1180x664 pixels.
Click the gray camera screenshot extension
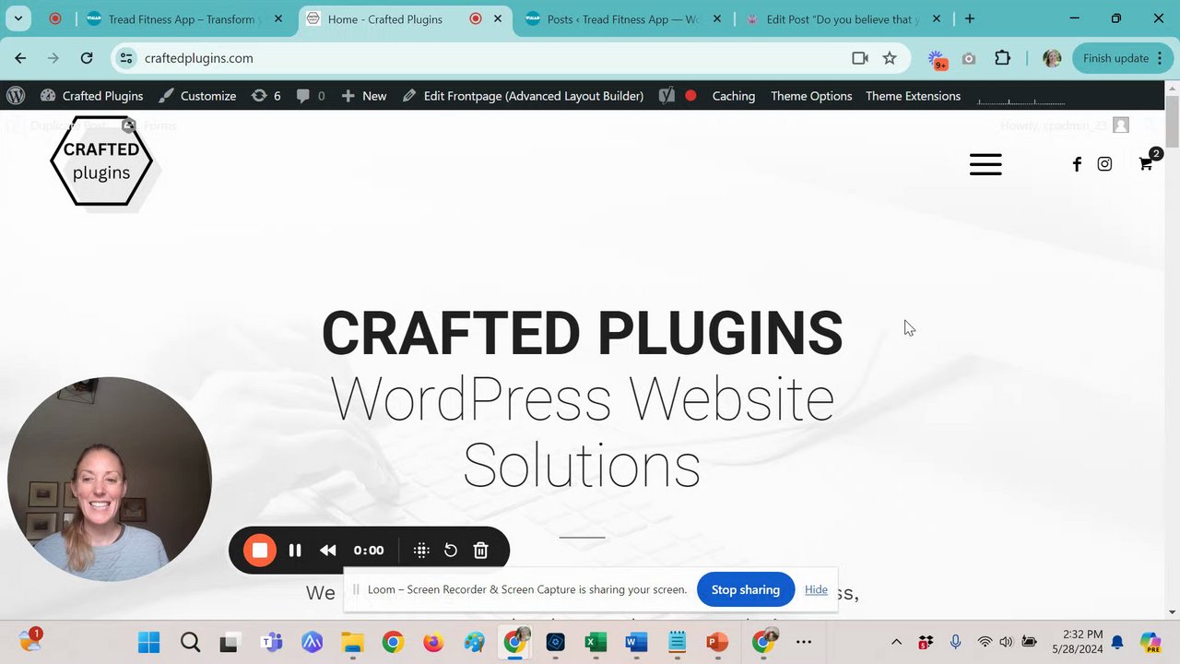(x=969, y=58)
